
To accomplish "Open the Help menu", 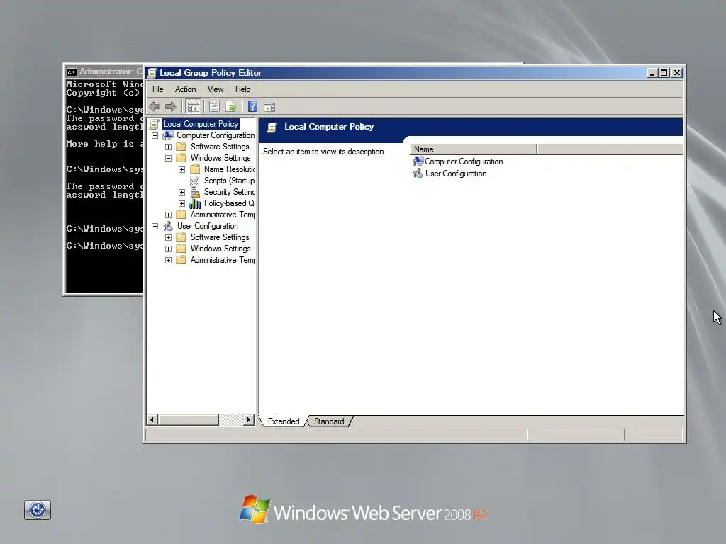I will (x=242, y=89).
